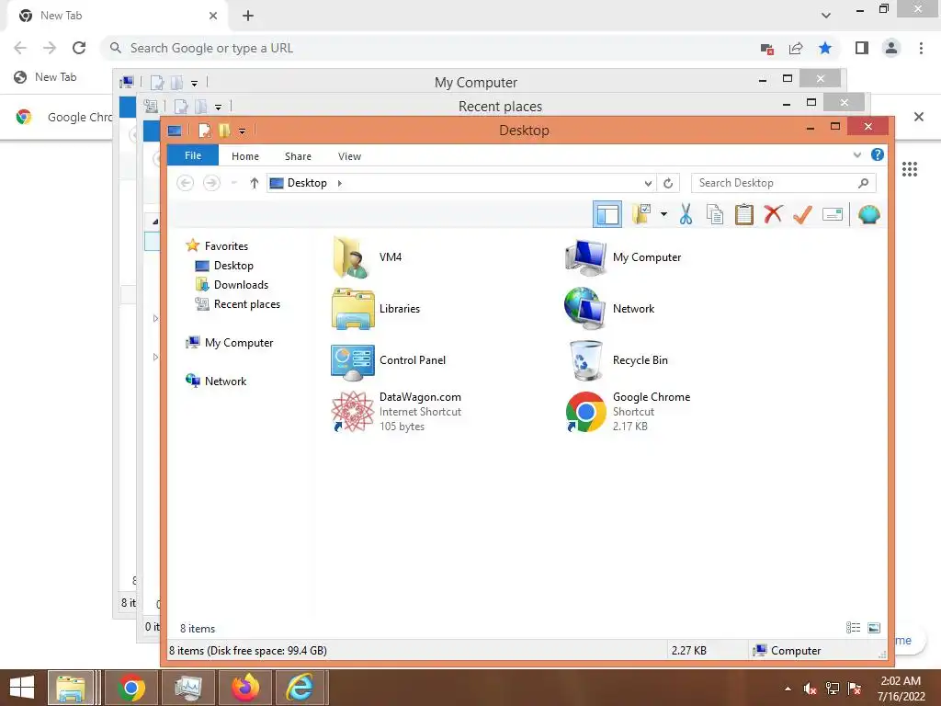941x706 pixels.
Task: Click properties icon in Desktop title bar
Action: pos(205,131)
